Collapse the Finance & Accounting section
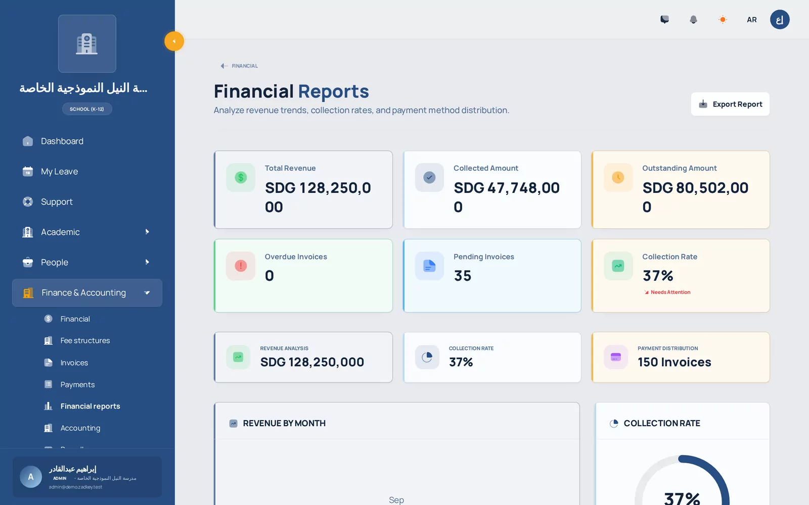Viewport: 809px width, 505px height. point(87,293)
